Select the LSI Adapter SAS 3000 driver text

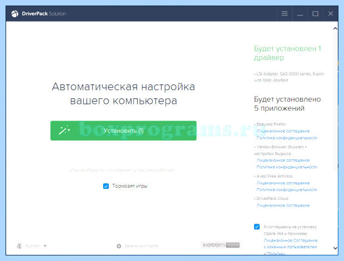pyautogui.click(x=289, y=77)
